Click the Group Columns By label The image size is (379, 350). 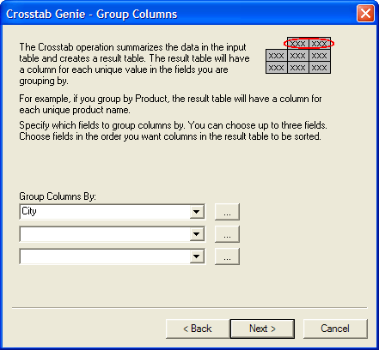(58, 196)
